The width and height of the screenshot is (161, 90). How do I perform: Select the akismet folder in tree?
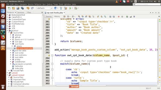(x=18, y=35)
